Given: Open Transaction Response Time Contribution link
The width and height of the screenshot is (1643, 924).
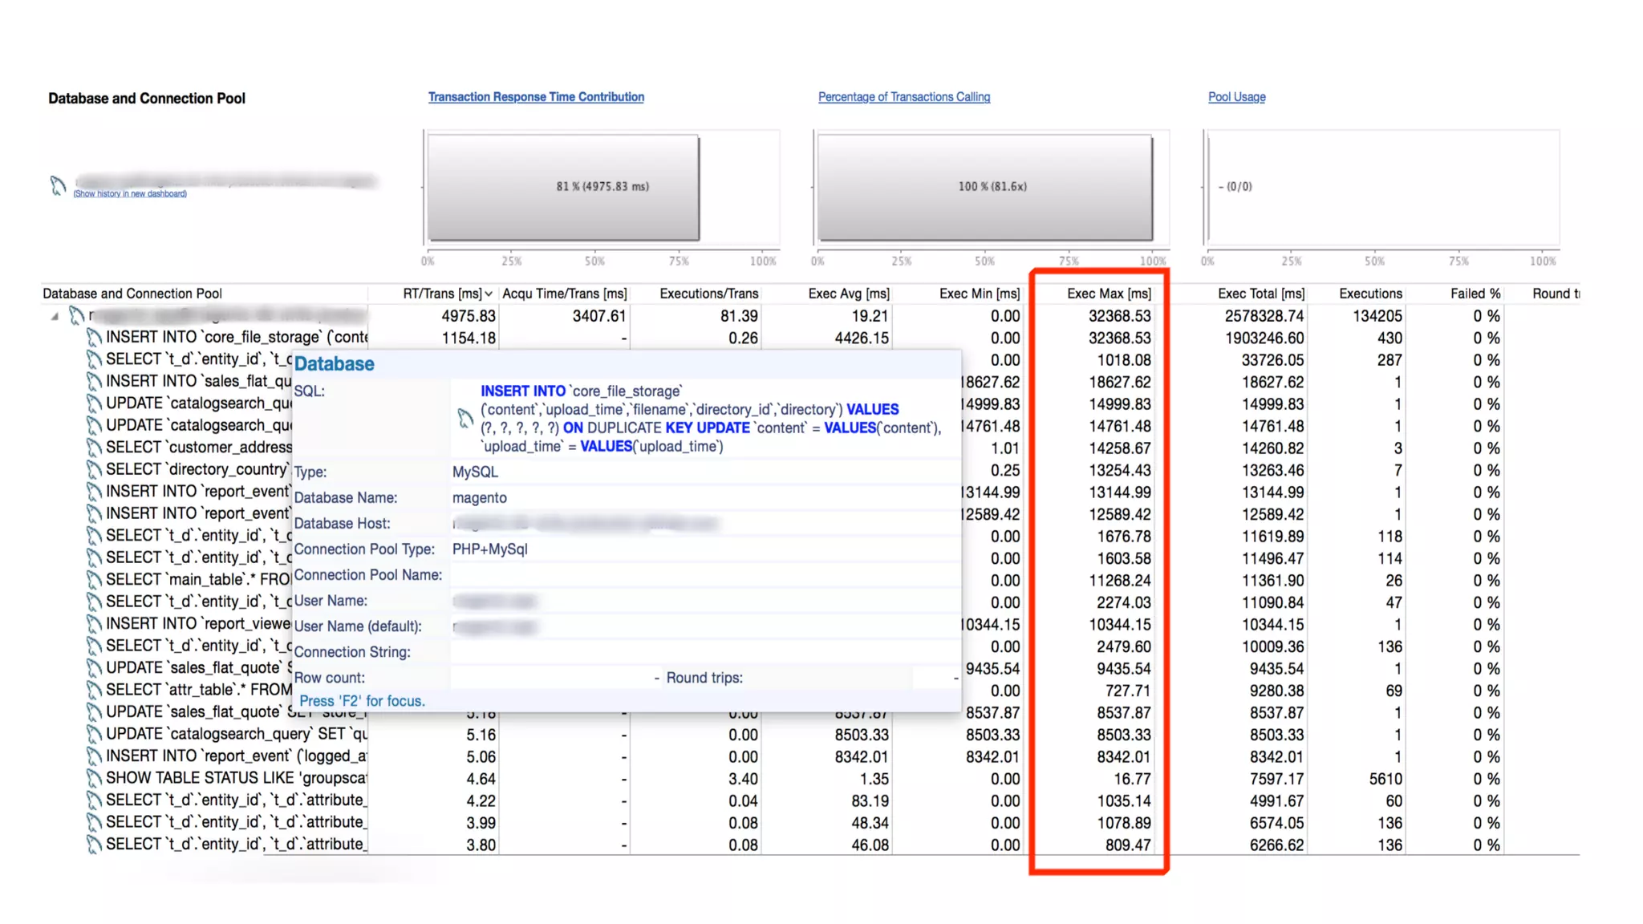Looking at the screenshot, I should point(536,97).
